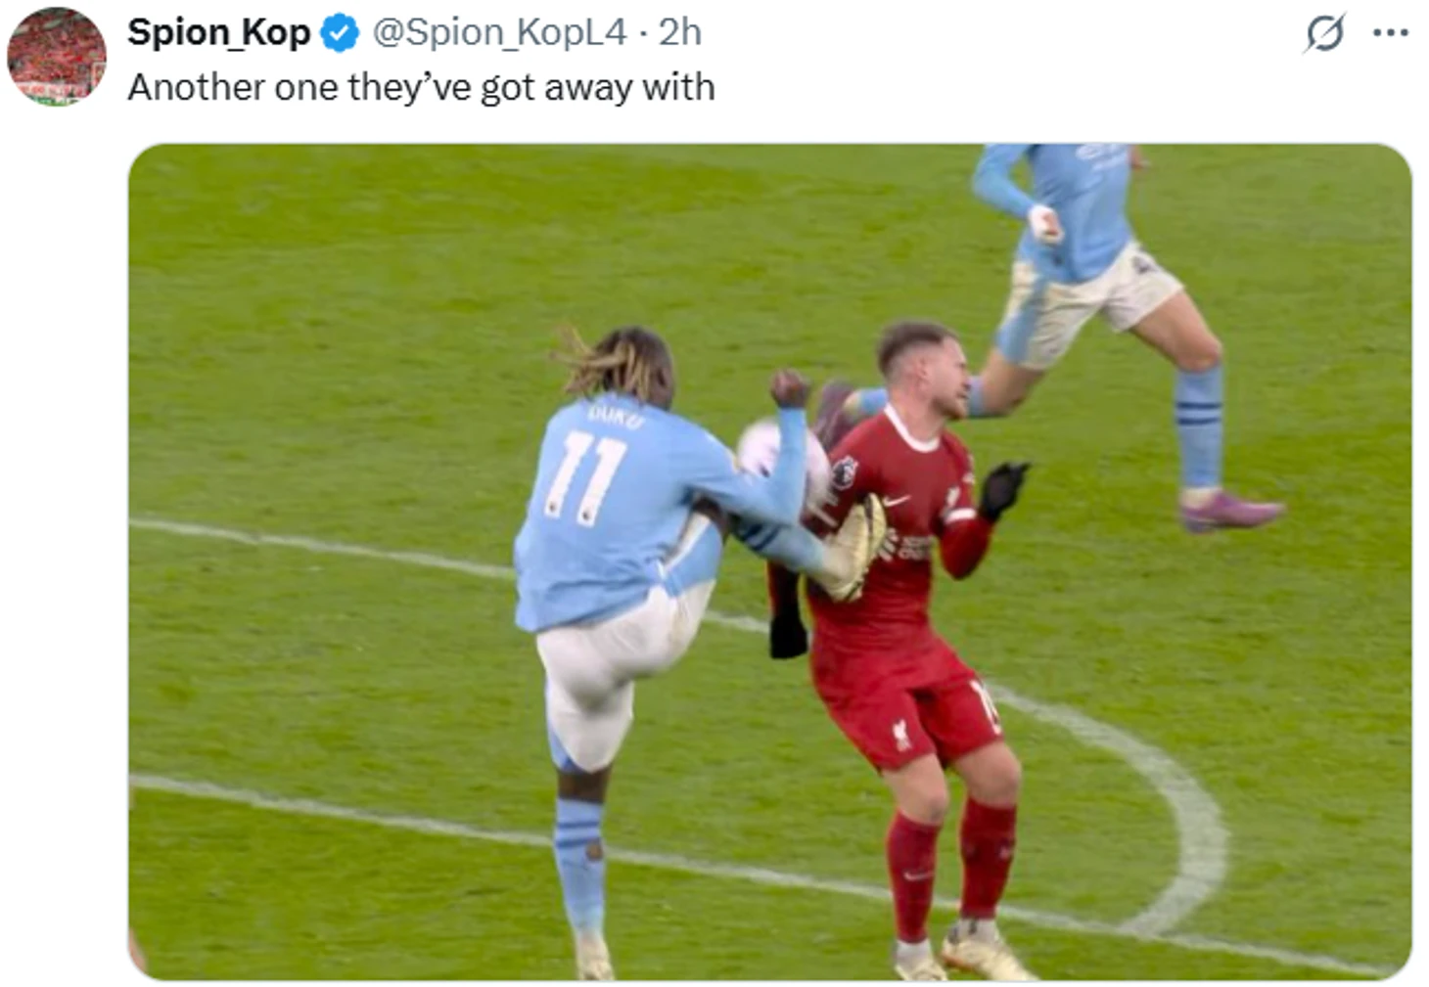Open the Spion_Kop profile avatar
Viewport: 1429px width, 987px height.
tap(56, 56)
